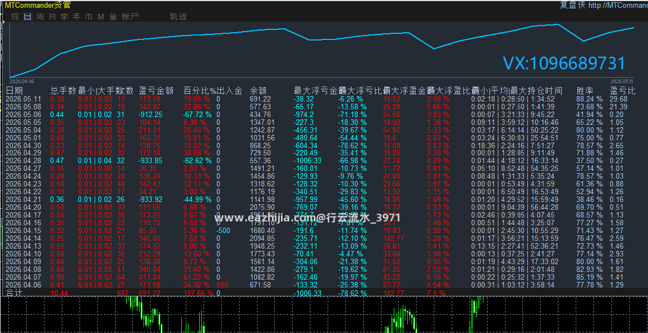Open the 币 symbol tab
The height and width of the screenshot is (333, 648).
[88, 17]
